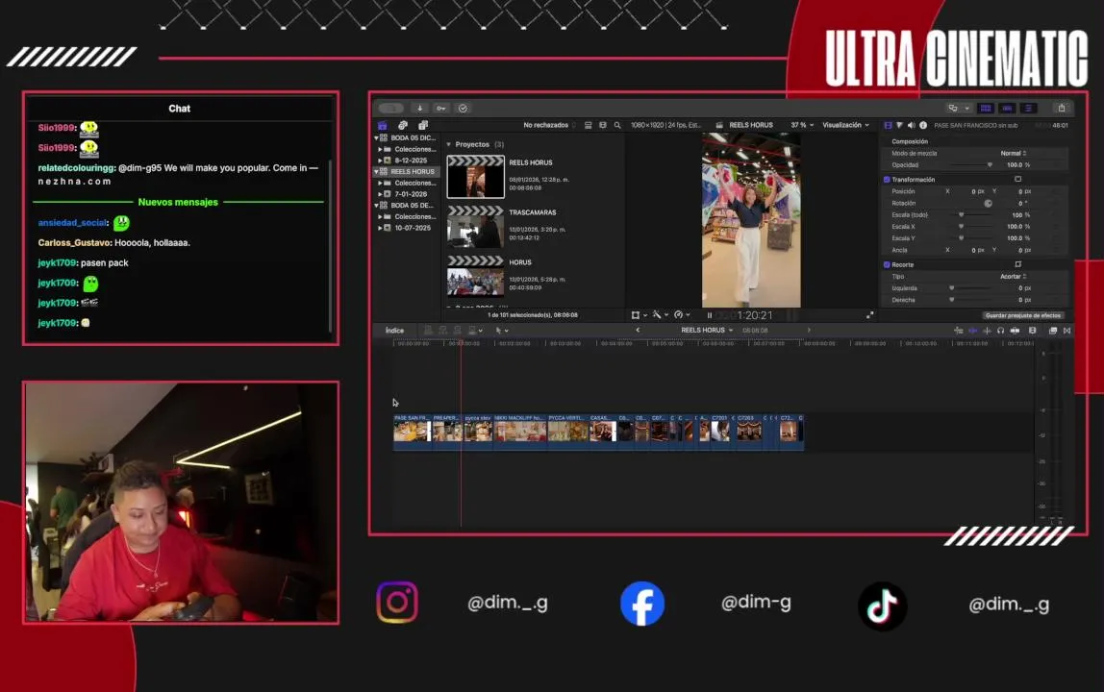This screenshot has height=692, width=1104.
Task: Disable the Transformación effect checkbox
Action: click(887, 180)
